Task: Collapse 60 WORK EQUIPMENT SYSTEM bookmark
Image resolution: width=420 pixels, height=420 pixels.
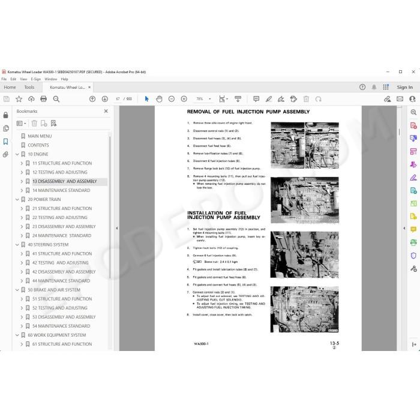Action: [17, 335]
